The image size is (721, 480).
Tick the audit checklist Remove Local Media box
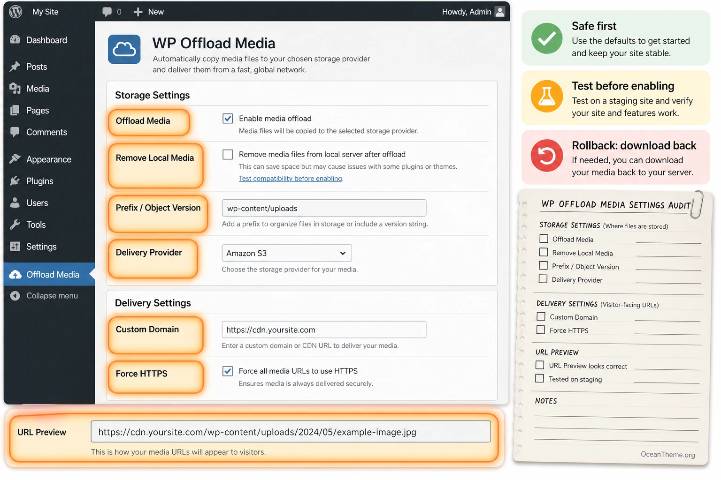(544, 252)
